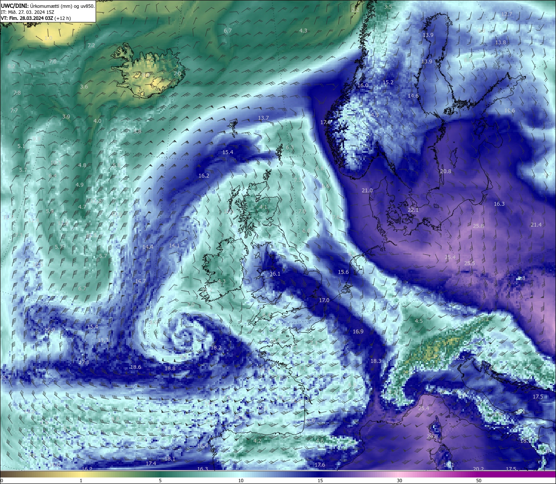
Task: Click the map value '3.9'
Action: pos(66,116)
